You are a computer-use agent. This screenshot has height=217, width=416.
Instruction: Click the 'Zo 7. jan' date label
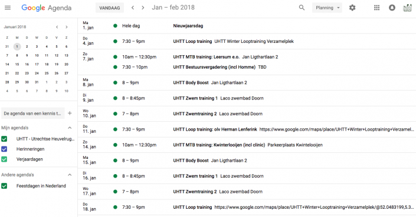(88, 56)
